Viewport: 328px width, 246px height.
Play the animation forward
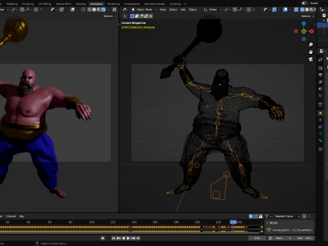point(128,238)
